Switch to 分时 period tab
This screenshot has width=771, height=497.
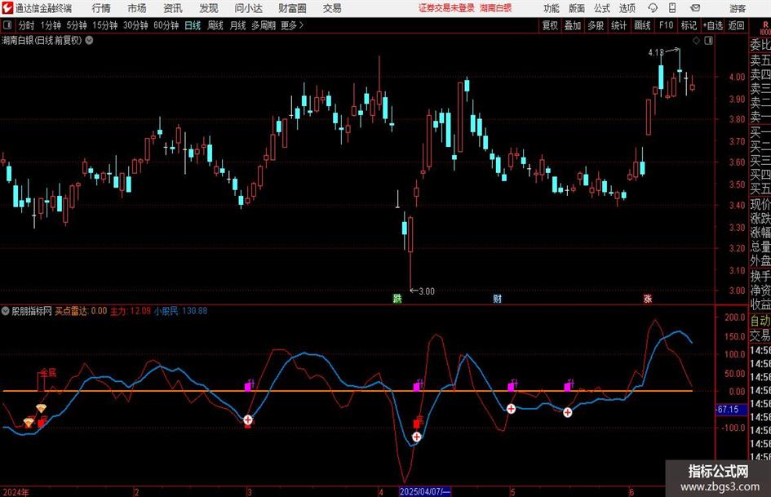pos(26,25)
